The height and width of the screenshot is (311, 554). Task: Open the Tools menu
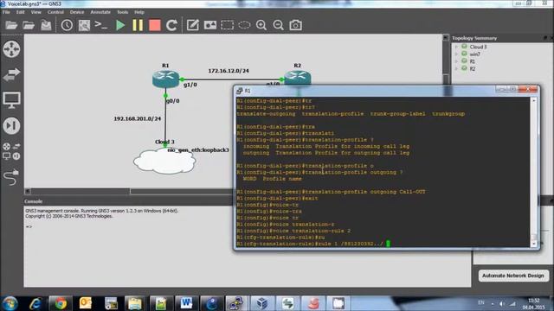(x=122, y=12)
